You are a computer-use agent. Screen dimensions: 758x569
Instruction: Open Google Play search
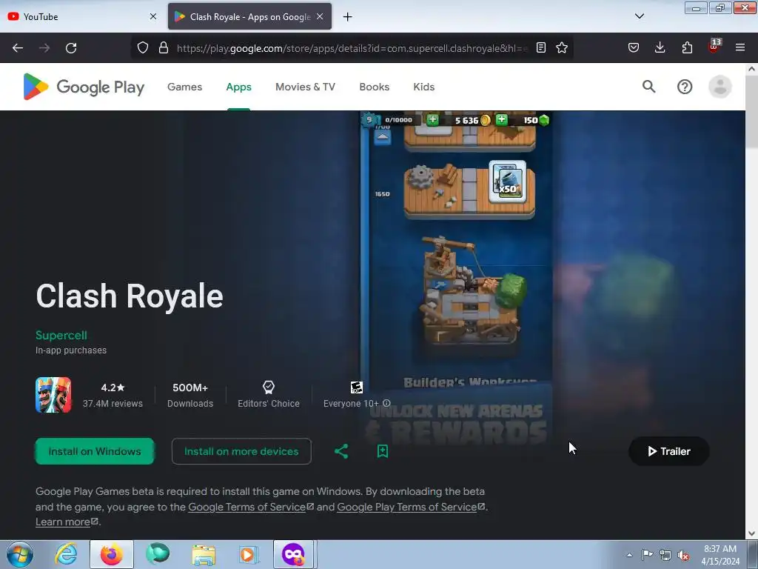(x=648, y=87)
